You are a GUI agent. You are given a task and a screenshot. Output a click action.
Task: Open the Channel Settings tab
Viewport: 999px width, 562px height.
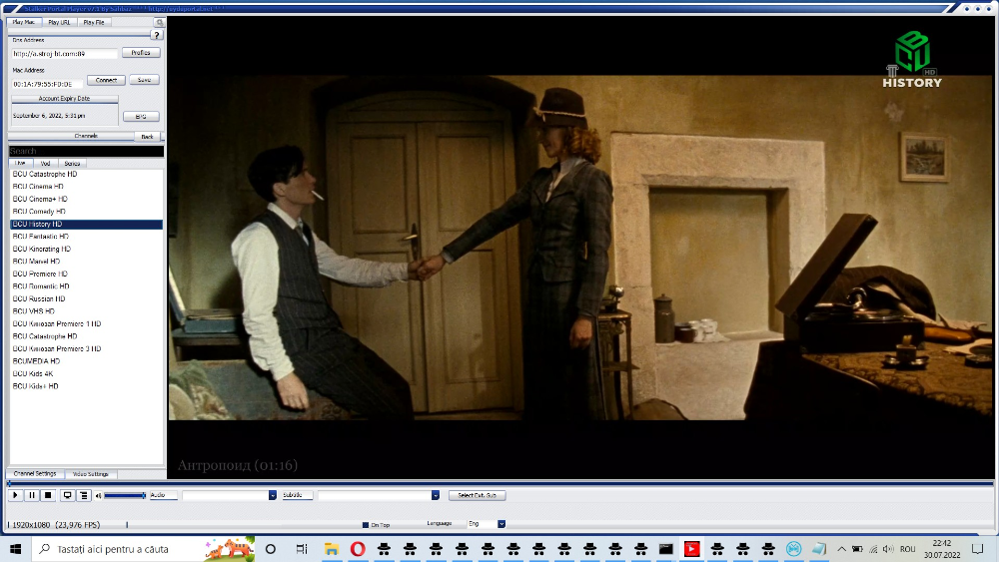coord(35,474)
